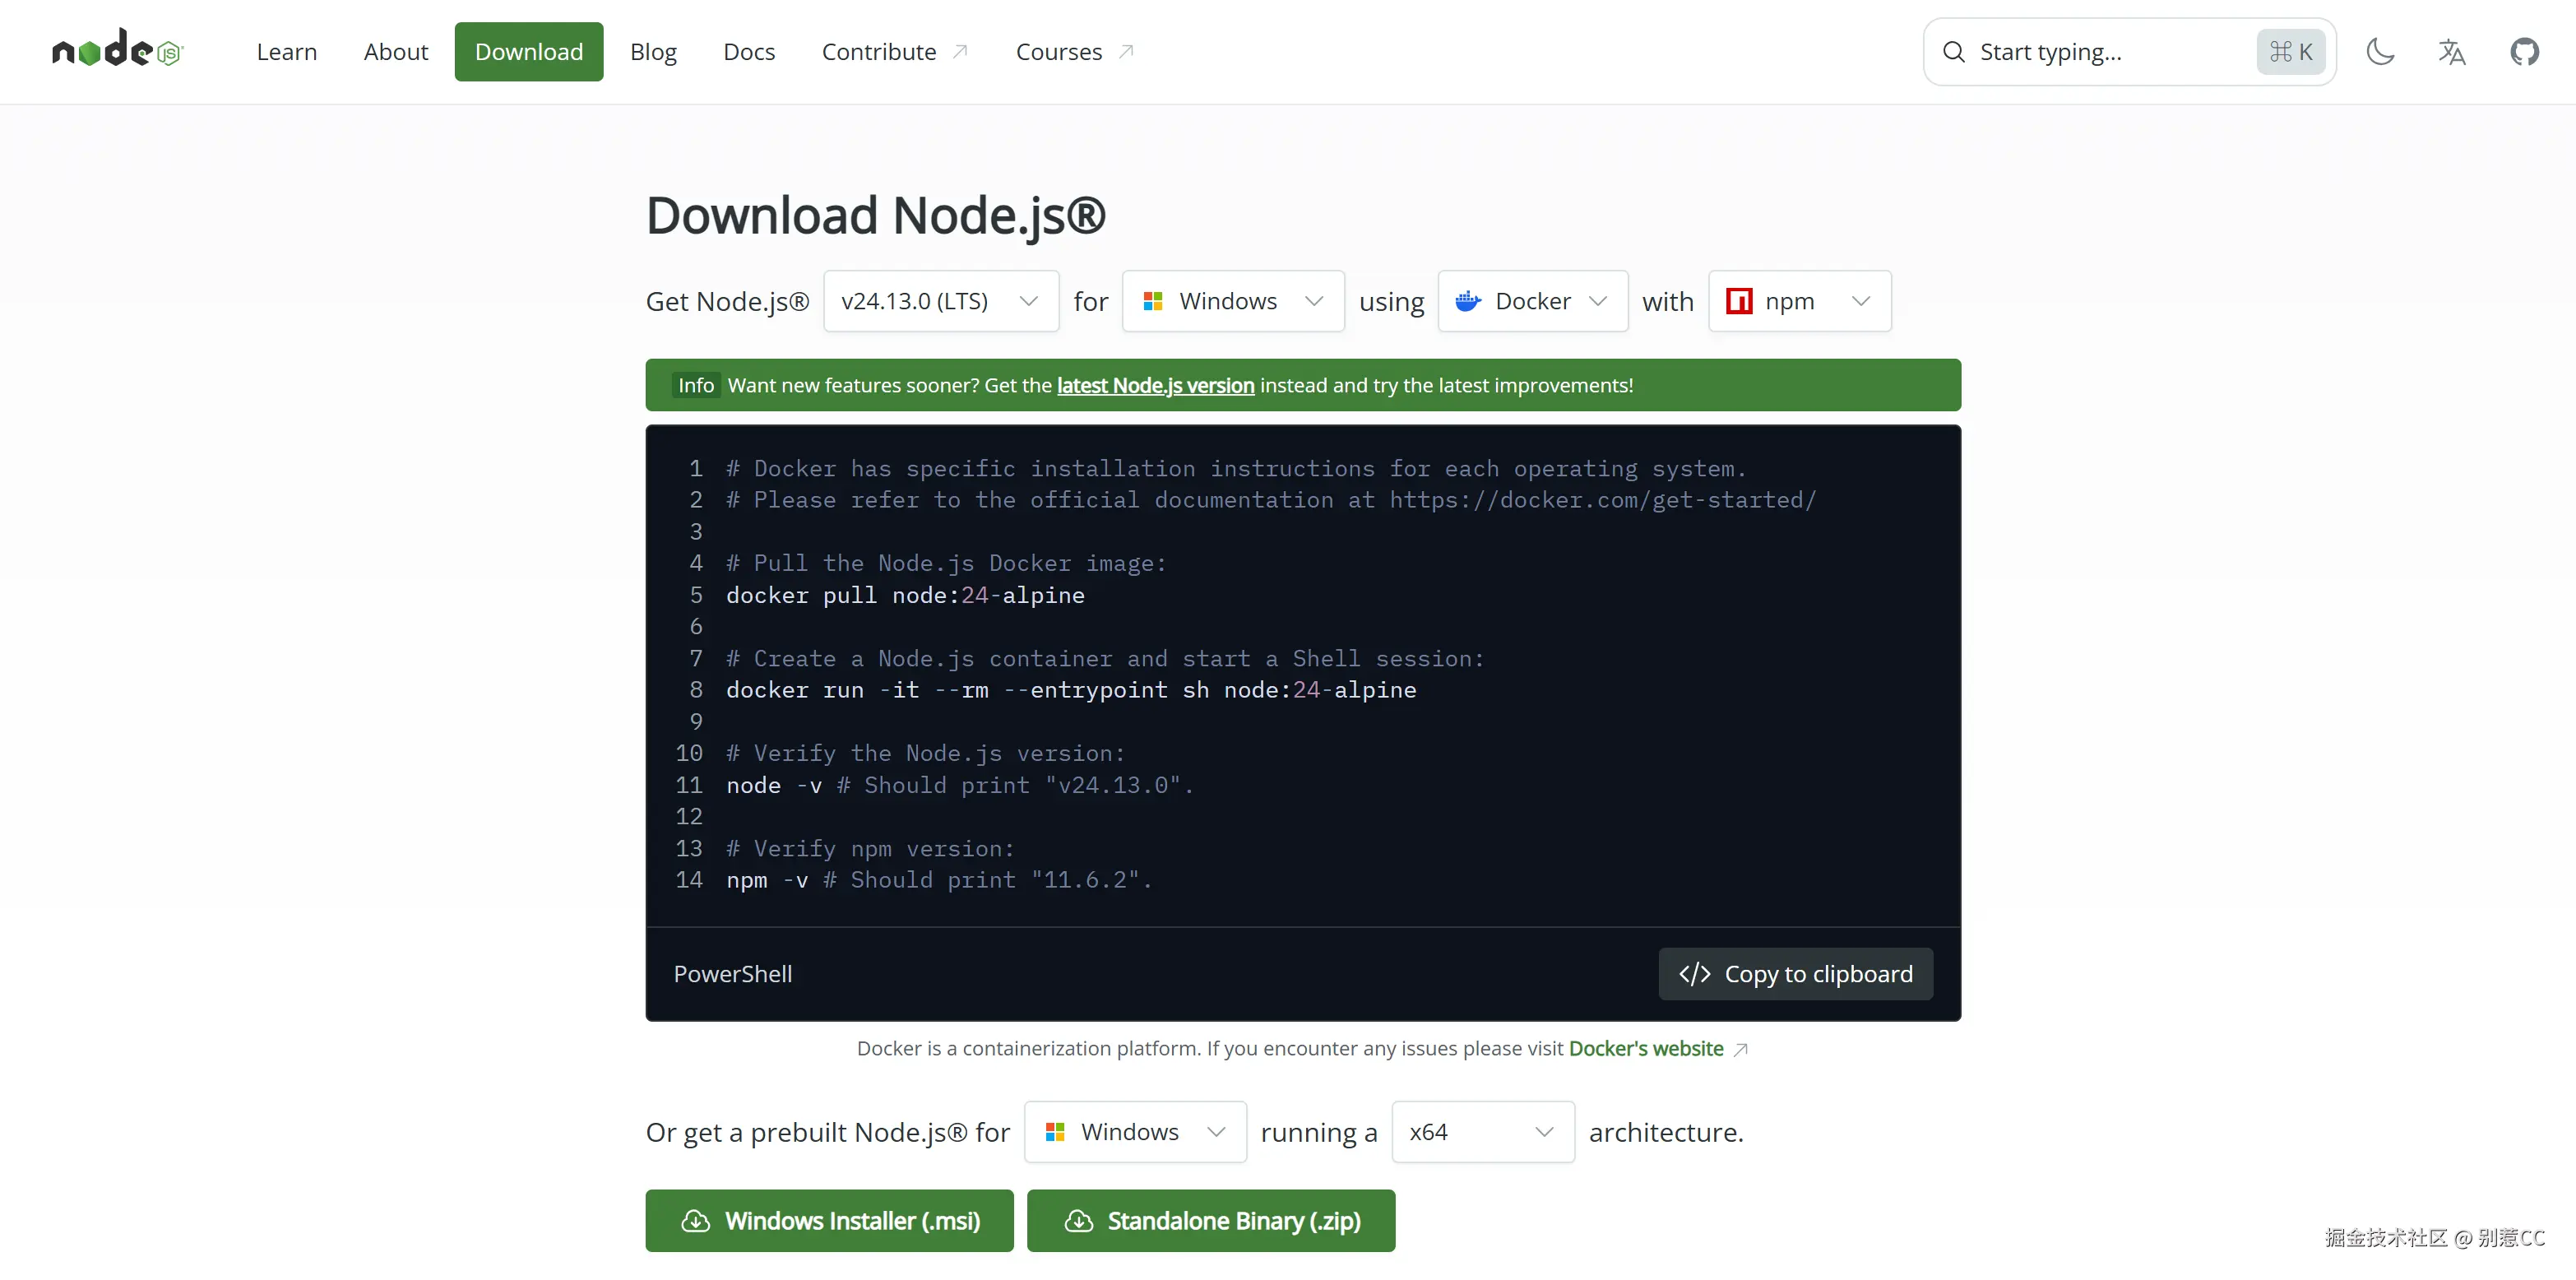The width and height of the screenshot is (2576, 1280).
Task: Open the GitHub repository icon
Action: click(2524, 51)
